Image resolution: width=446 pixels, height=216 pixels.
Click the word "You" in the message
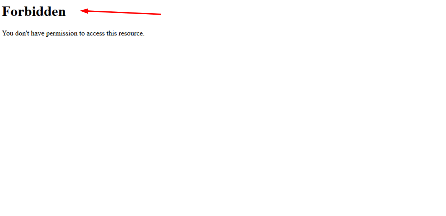8,34
